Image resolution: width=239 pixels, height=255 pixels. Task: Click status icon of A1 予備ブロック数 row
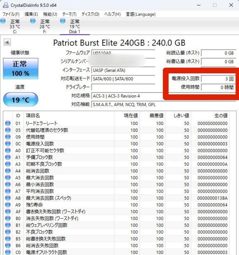[8, 157]
